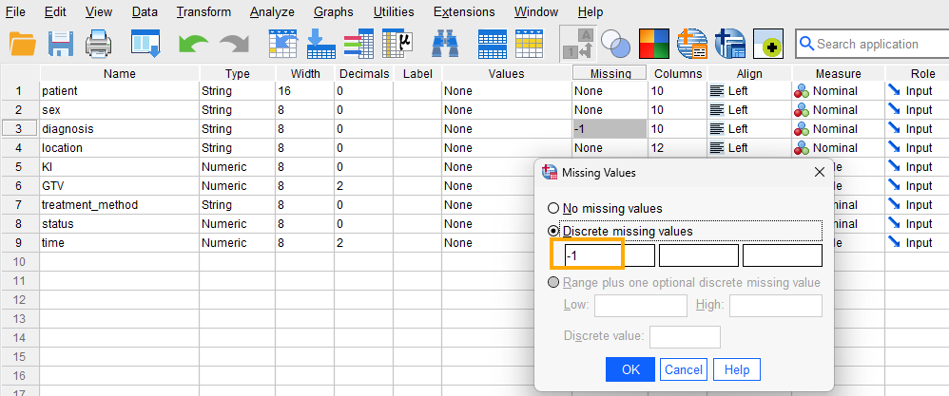
Task: Click the globe table toolbar icon
Action: click(692, 44)
